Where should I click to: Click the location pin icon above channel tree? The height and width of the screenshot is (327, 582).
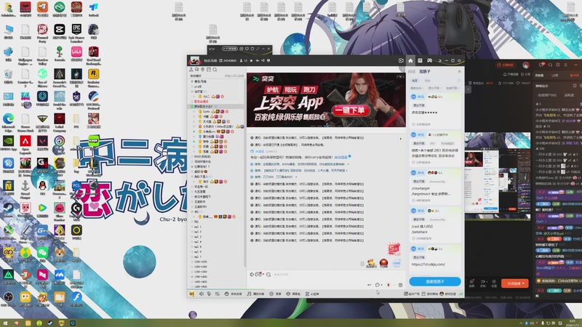[x=203, y=70]
